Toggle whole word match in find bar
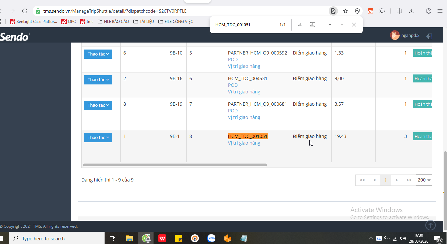Viewport: 447px width, 244px height. pyautogui.click(x=312, y=25)
